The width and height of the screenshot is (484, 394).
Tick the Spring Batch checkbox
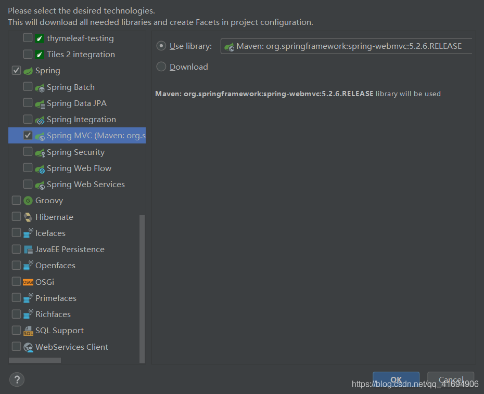click(x=28, y=87)
